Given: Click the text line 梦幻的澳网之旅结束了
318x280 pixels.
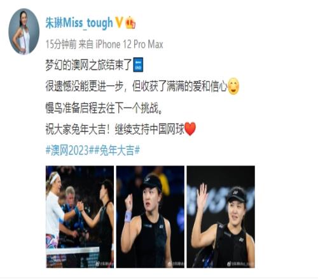Looking at the screenshot, I should [89, 65].
